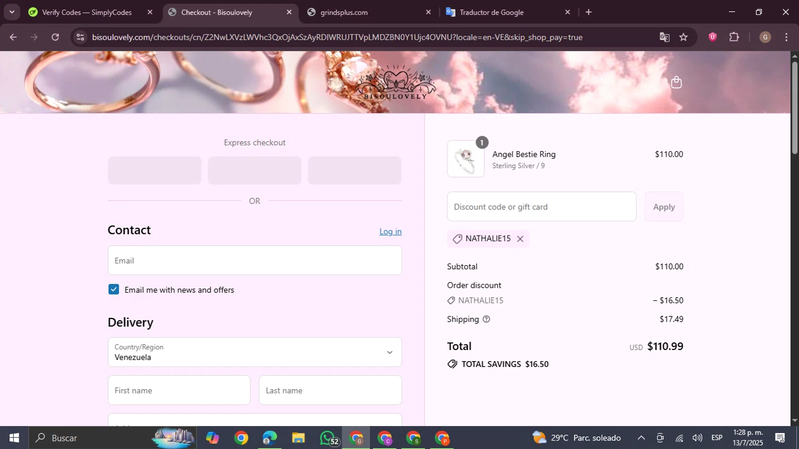This screenshot has height=449, width=799.
Task: Switch to the Verify Codes SimplyCodes tab
Action: tap(87, 12)
